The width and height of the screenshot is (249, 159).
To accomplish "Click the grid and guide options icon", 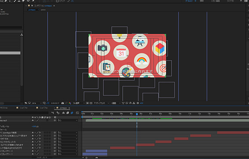I will (x=44, y=103).
